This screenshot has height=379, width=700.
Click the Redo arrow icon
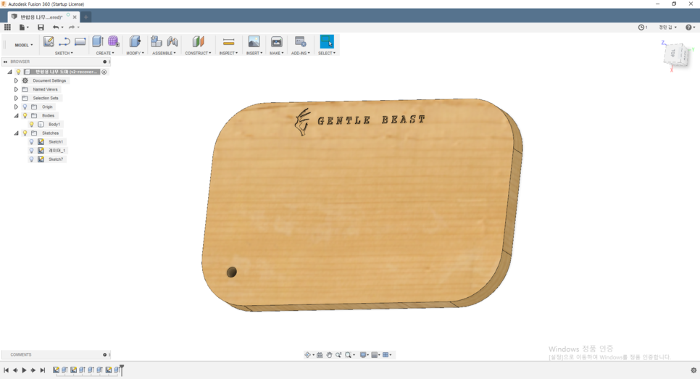[x=72, y=28]
